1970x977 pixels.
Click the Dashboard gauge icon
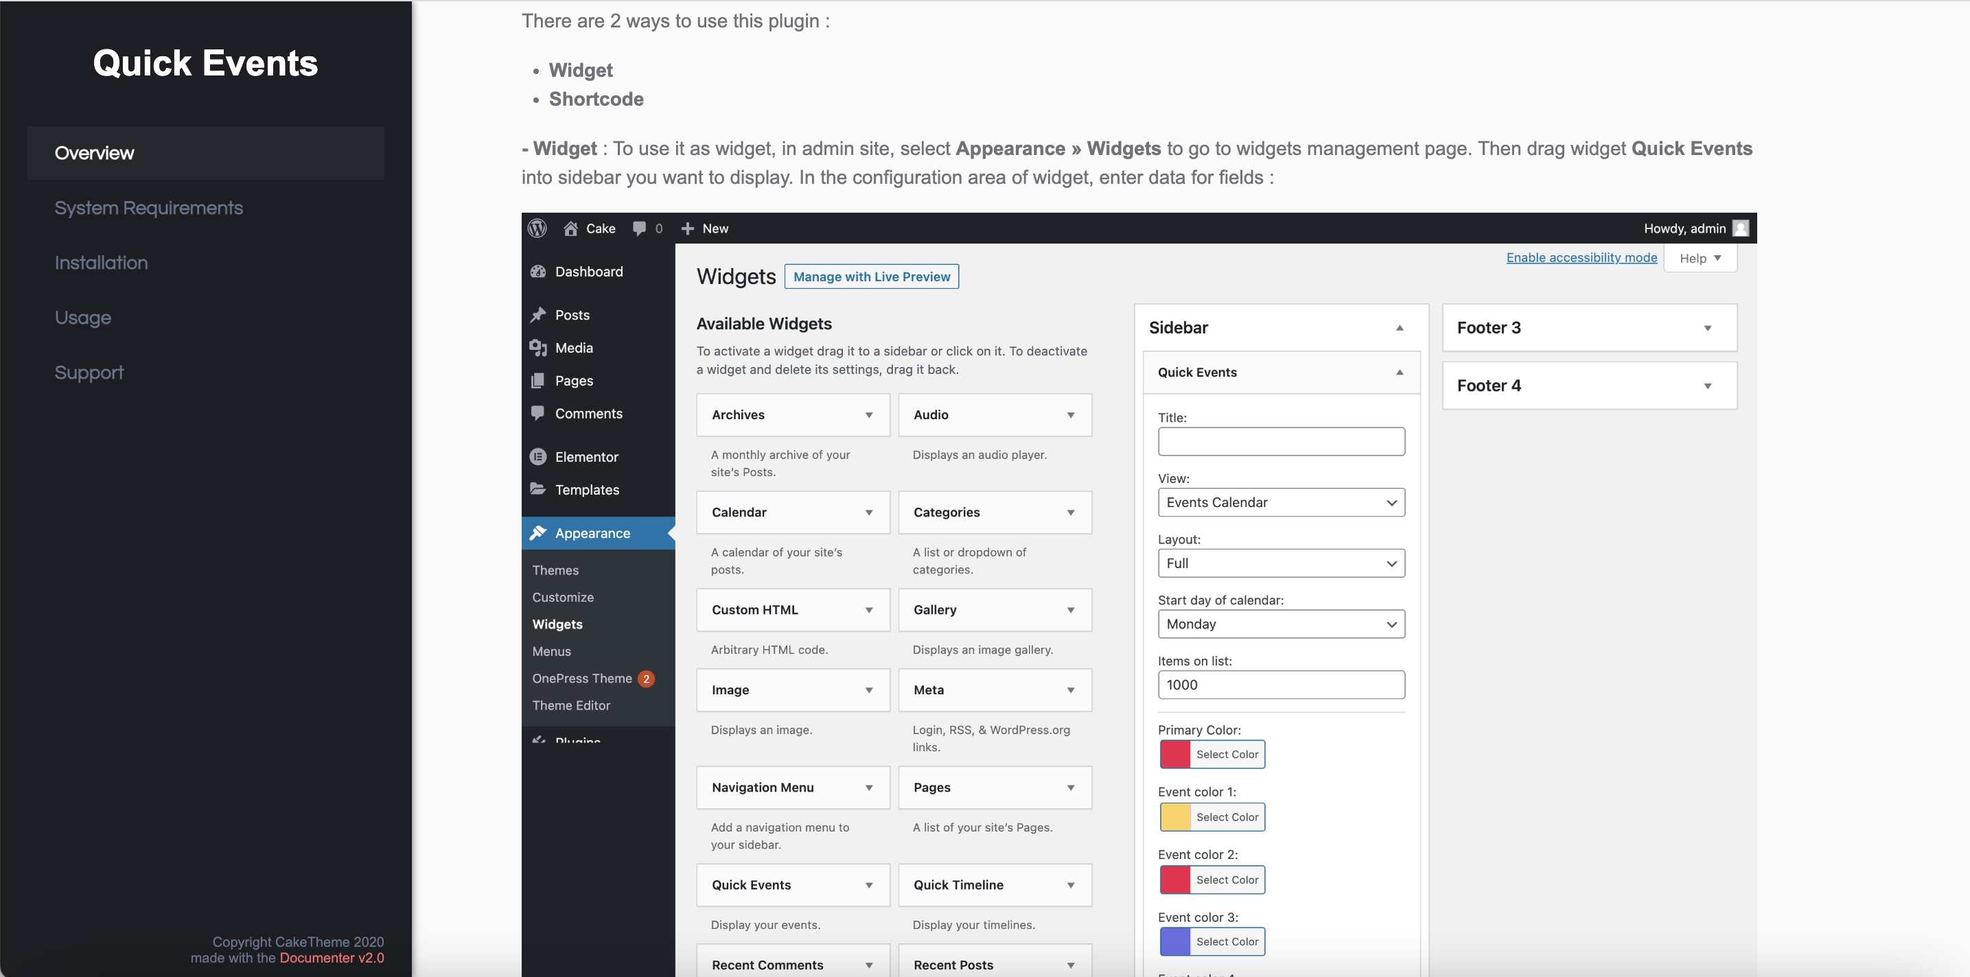pyautogui.click(x=538, y=272)
